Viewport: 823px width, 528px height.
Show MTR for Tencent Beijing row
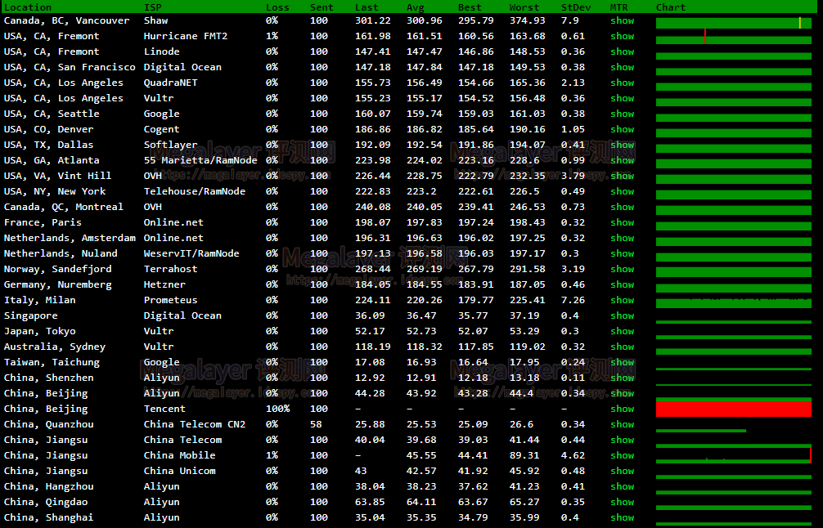pos(622,409)
